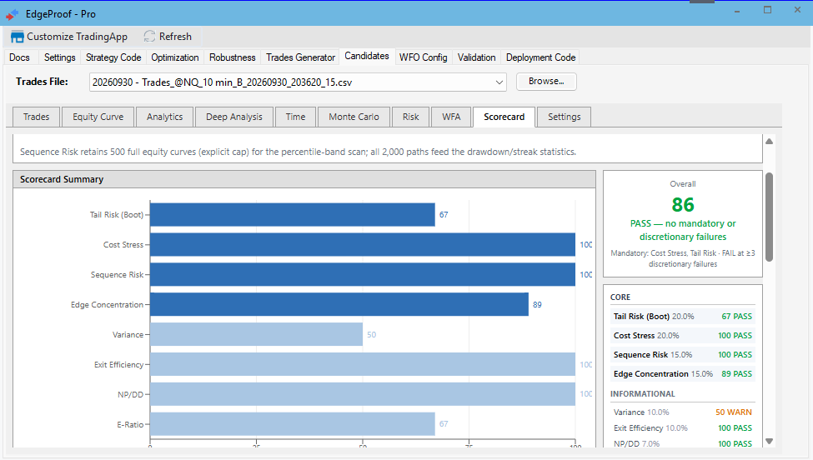Click the NP/DD chart bar
Viewport: 813px width, 460px height.
tap(363, 394)
